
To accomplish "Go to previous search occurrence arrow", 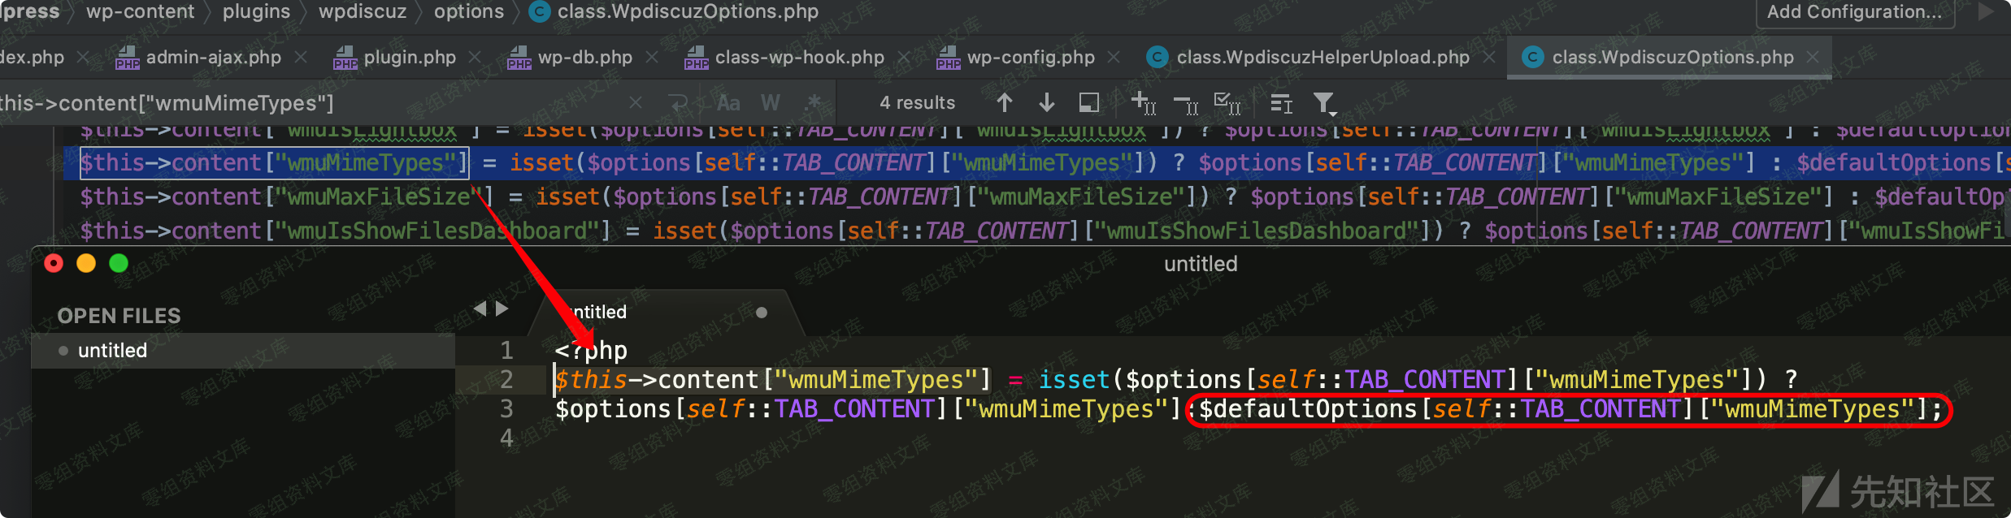I will point(1005,103).
